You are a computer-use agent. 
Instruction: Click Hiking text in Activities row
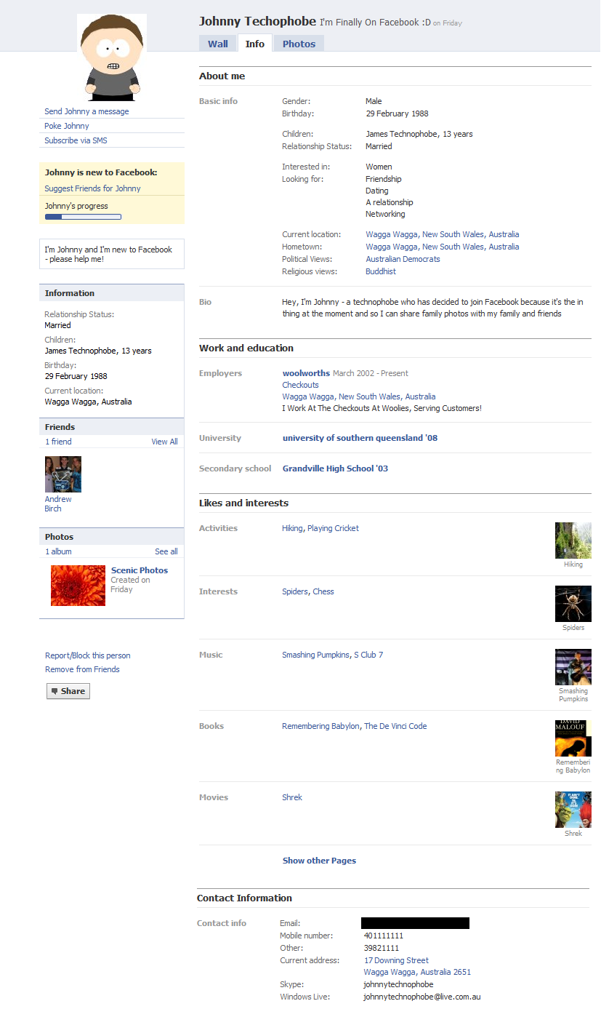(292, 528)
